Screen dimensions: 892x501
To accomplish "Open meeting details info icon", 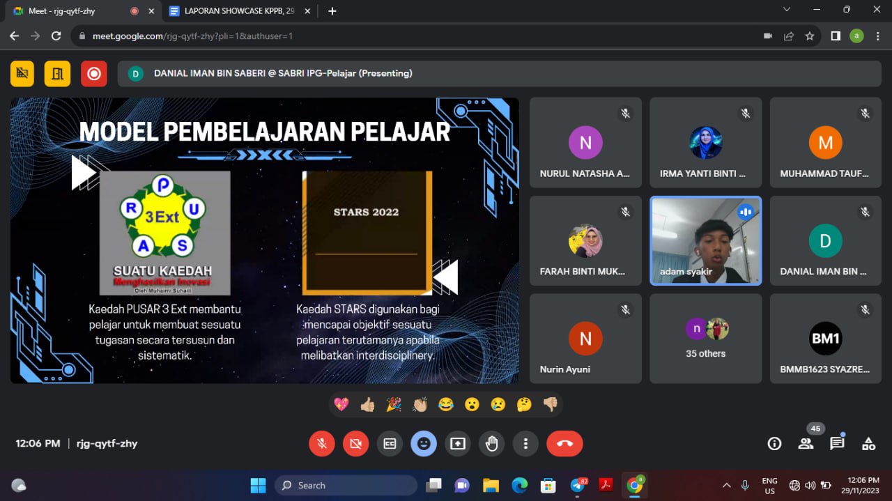I will pos(774,443).
